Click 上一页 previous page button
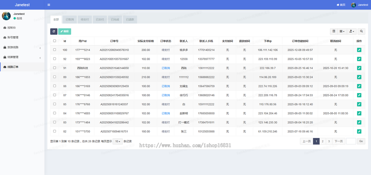This screenshot has height=175, width=371. click(x=307, y=141)
